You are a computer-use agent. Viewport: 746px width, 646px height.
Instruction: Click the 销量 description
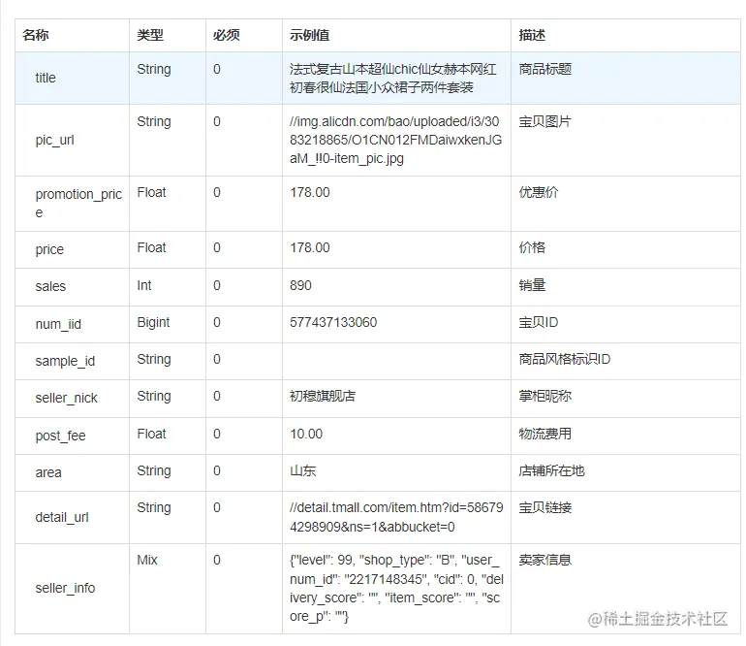pyautogui.click(x=532, y=285)
